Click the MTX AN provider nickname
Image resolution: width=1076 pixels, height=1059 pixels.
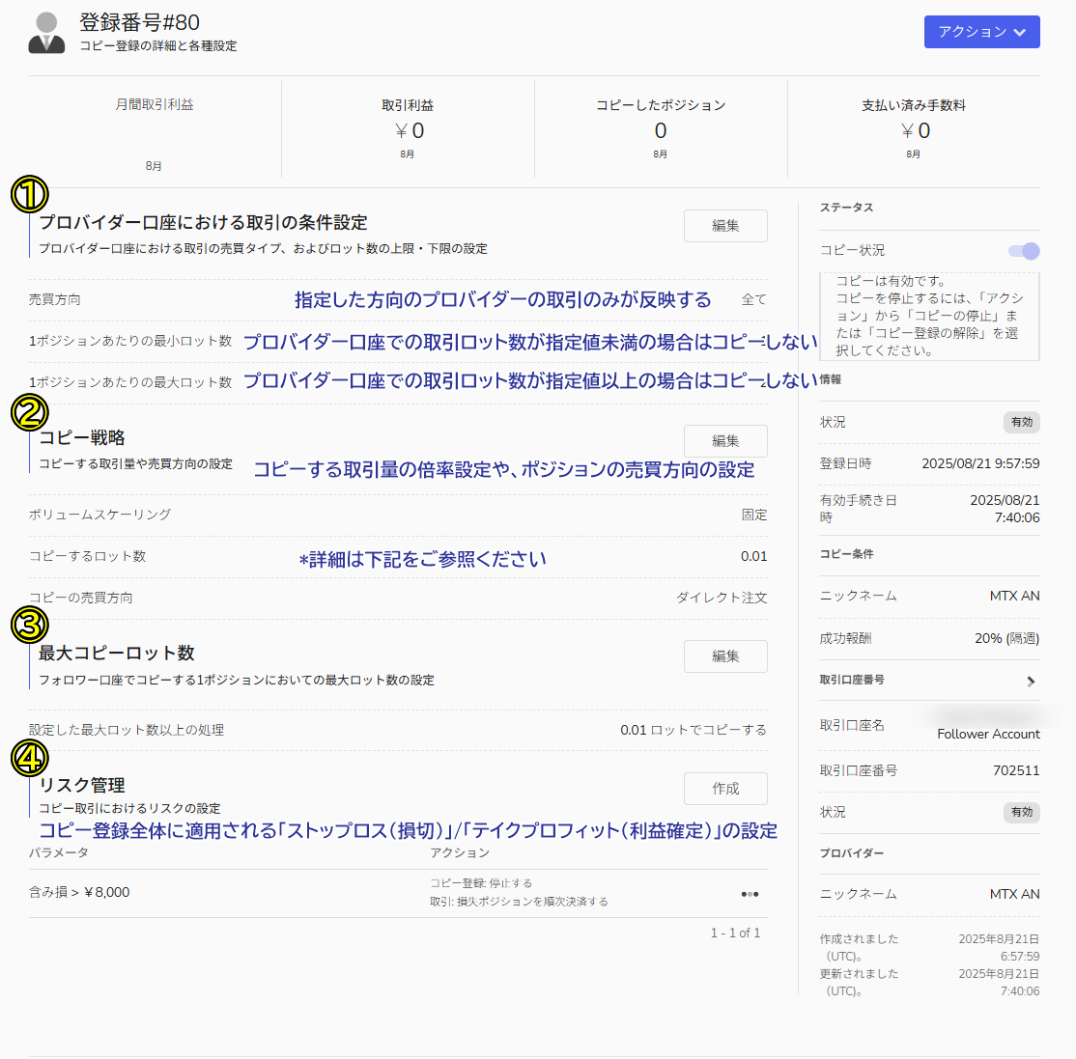[1014, 894]
